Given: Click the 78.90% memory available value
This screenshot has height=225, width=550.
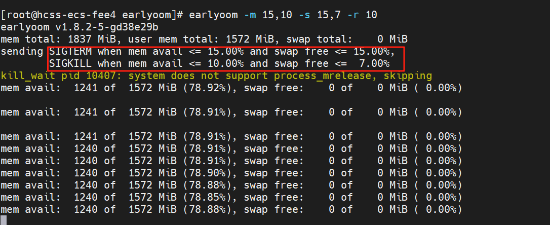Looking at the screenshot, I should pyautogui.click(x=207, y=173).
